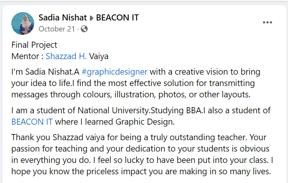This screenshot has height=183, width=288.
Task: Click the "Final Project" heading text
Action: tap(34, 45)
